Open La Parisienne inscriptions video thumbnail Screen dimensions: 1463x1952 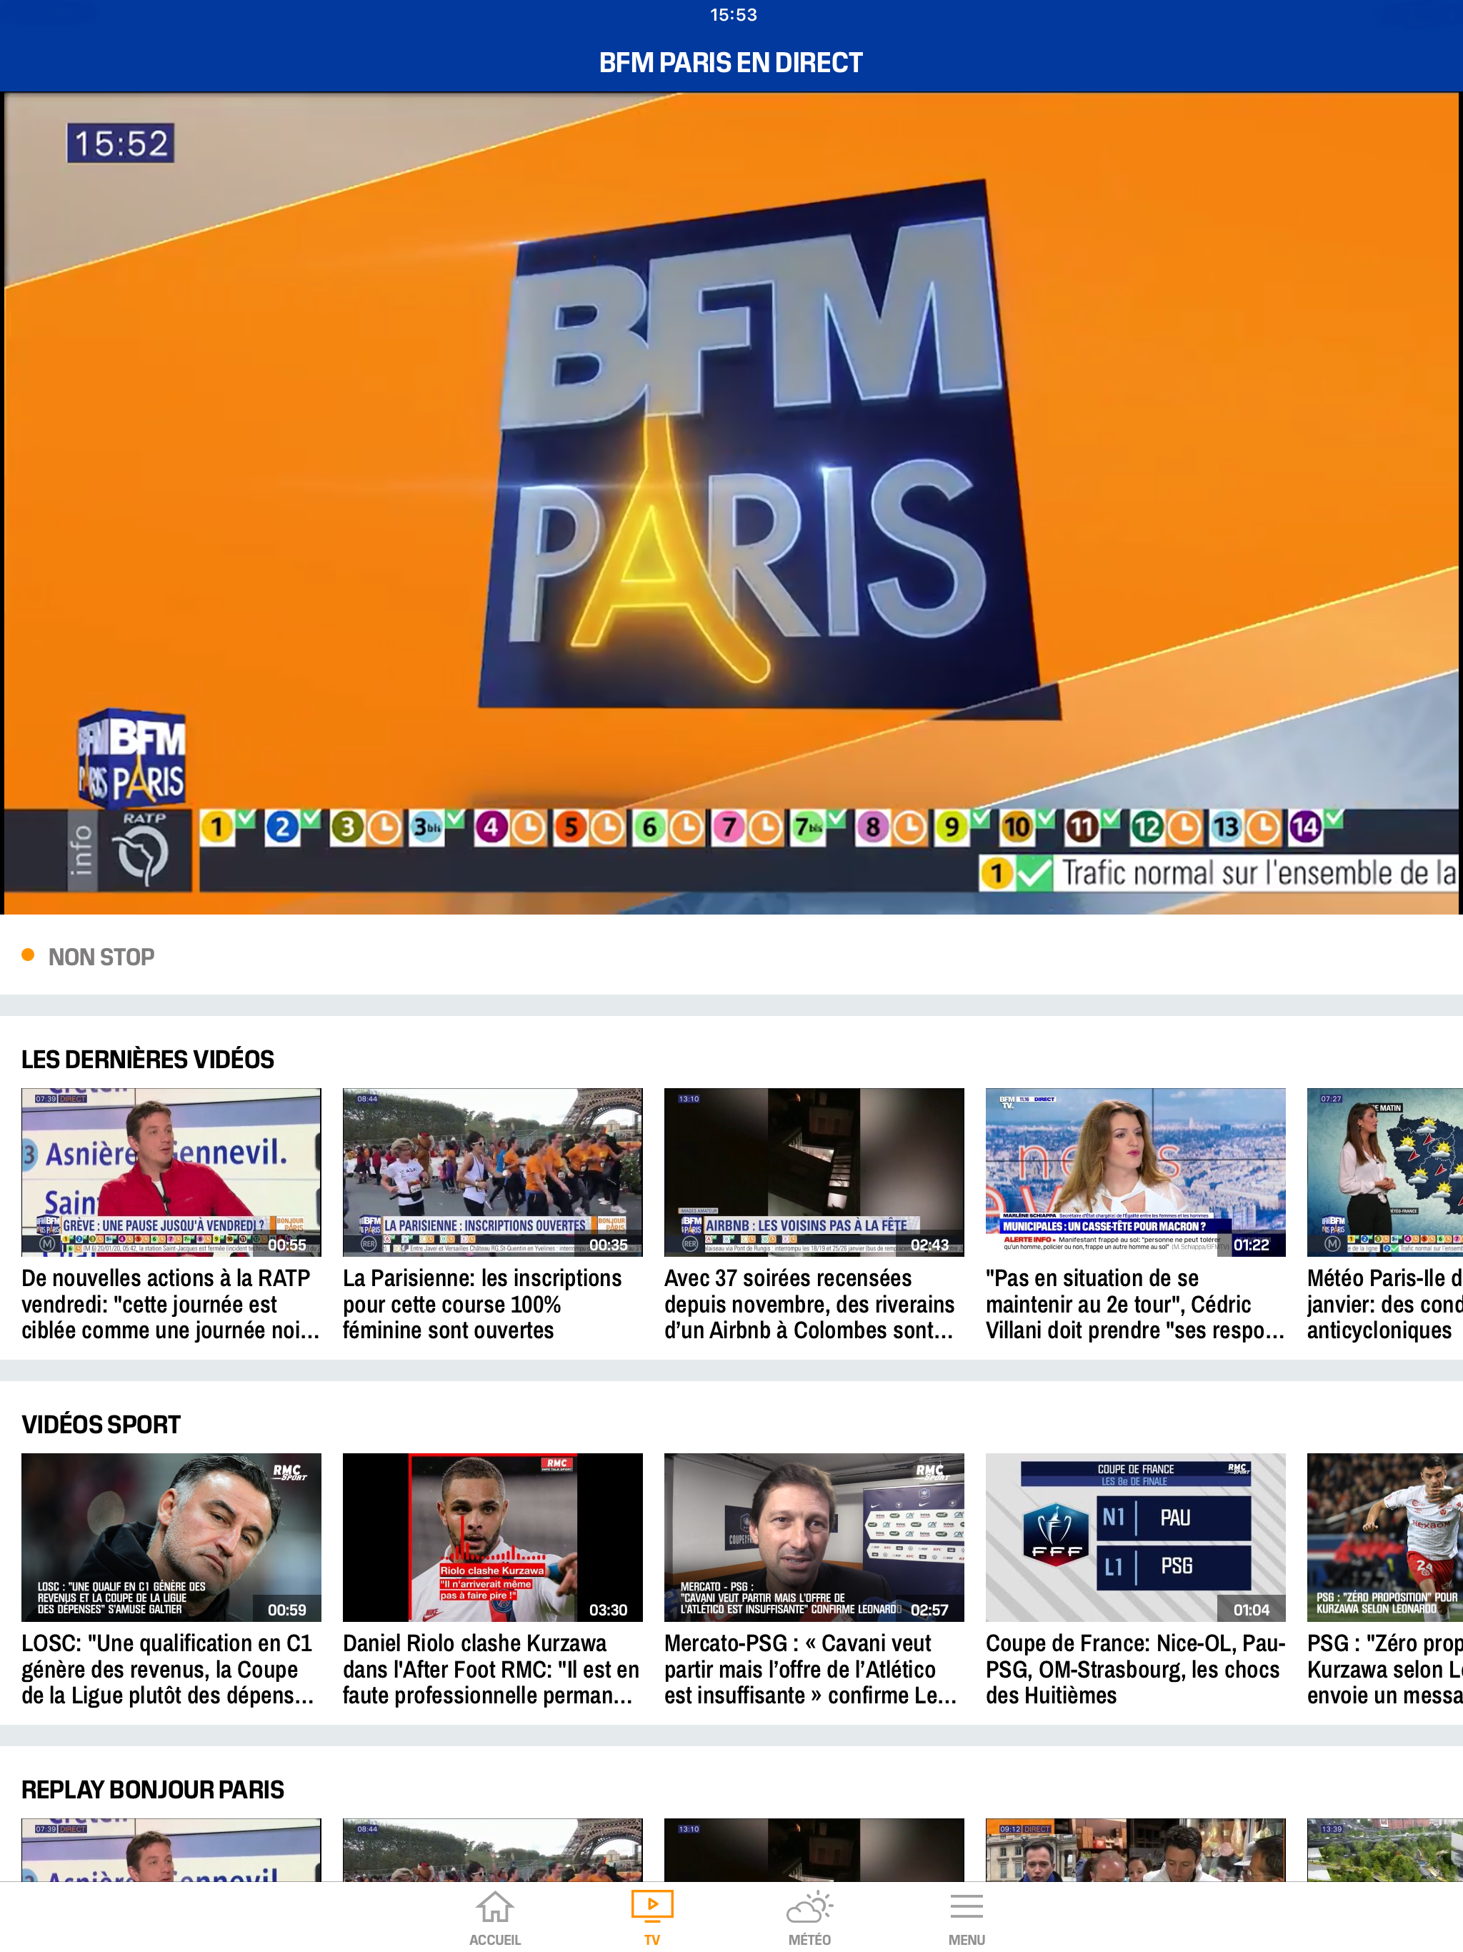pyautogui.click(x=492, y=1171)
